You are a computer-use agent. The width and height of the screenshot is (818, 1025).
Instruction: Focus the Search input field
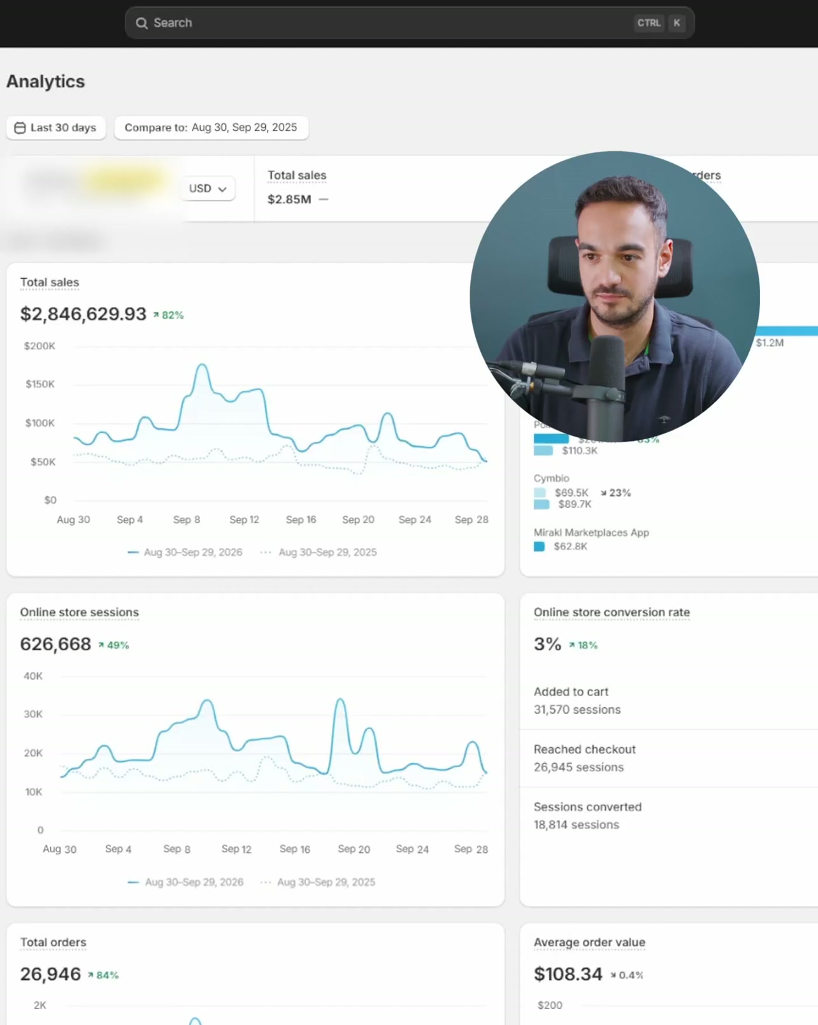(410, 23)
